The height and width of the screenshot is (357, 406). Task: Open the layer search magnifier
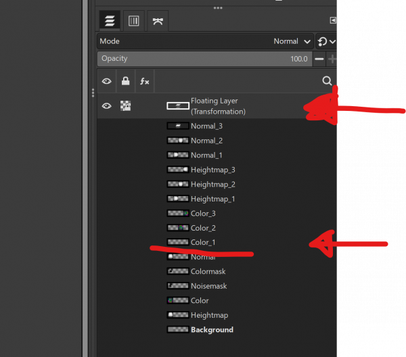(327, 80)
